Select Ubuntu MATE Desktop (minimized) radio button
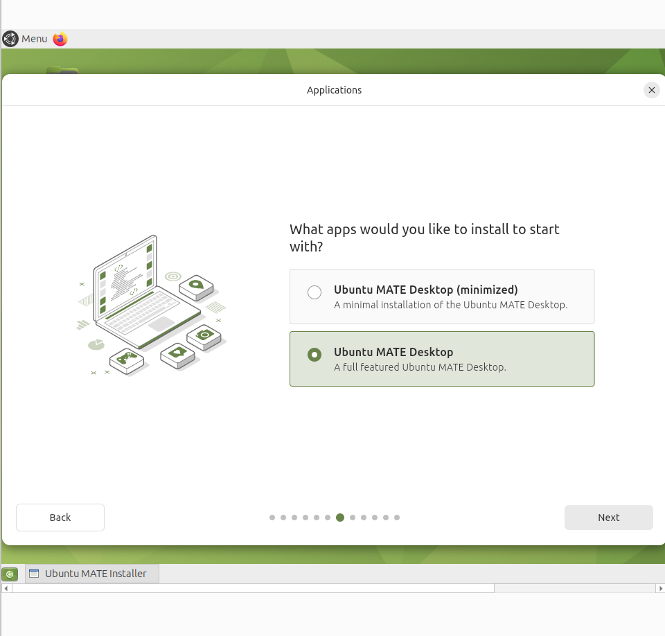665x636 pixels. 314,292
